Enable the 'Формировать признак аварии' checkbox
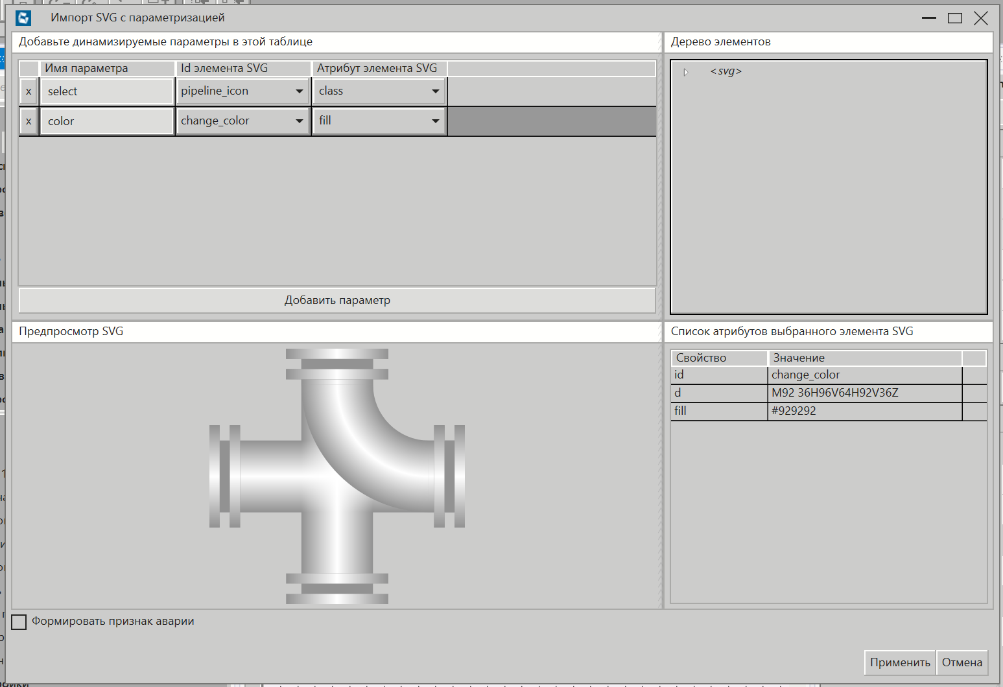Image resolution: width=1003 pixels, height=687 pixels. [19, 622]
